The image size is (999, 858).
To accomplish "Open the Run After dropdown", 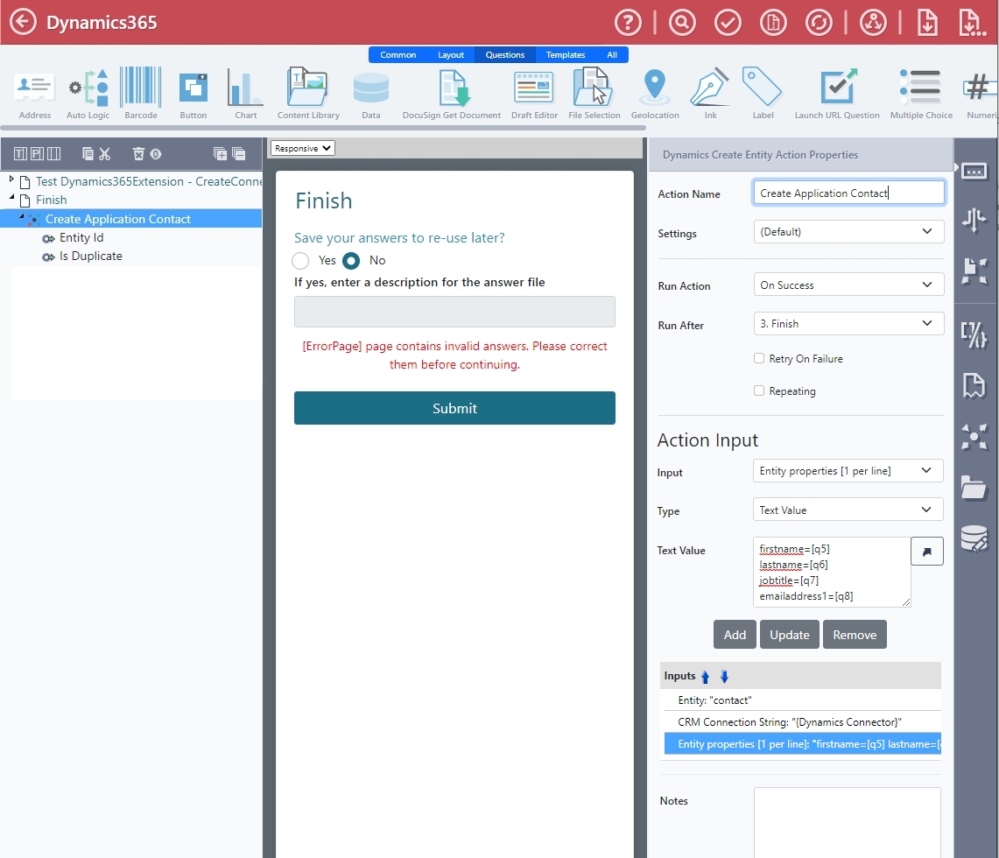I will coord(848,324).
